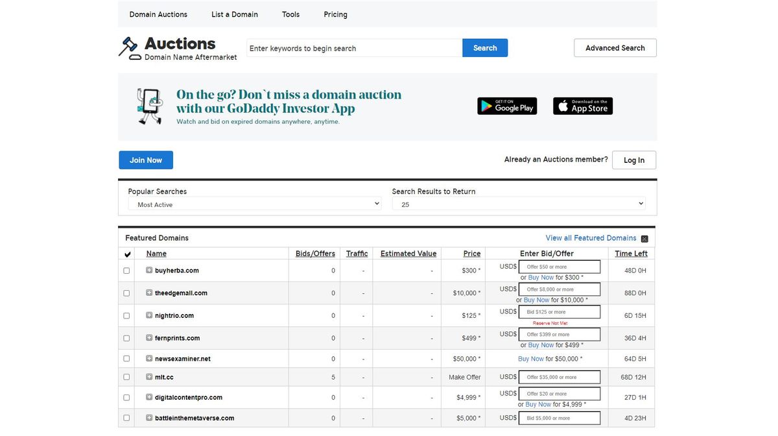Go to the Pricing menu item
778x436 pixels.
(335, 14)
